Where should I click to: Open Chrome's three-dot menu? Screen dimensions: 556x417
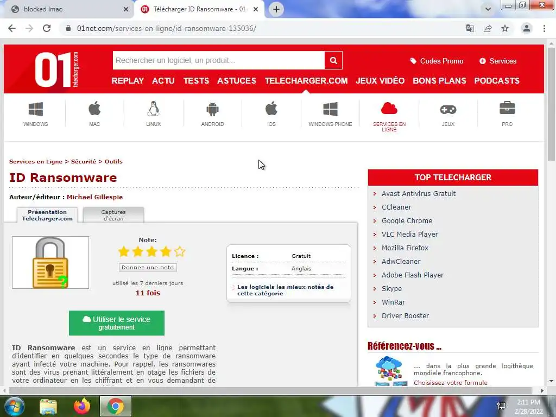544,28
